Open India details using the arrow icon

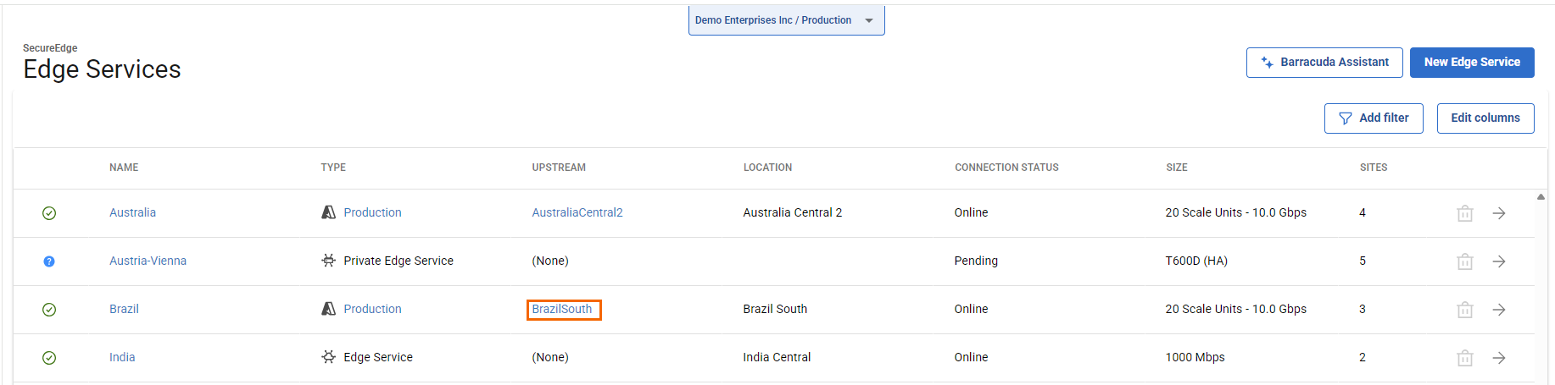pos(1498,358)
